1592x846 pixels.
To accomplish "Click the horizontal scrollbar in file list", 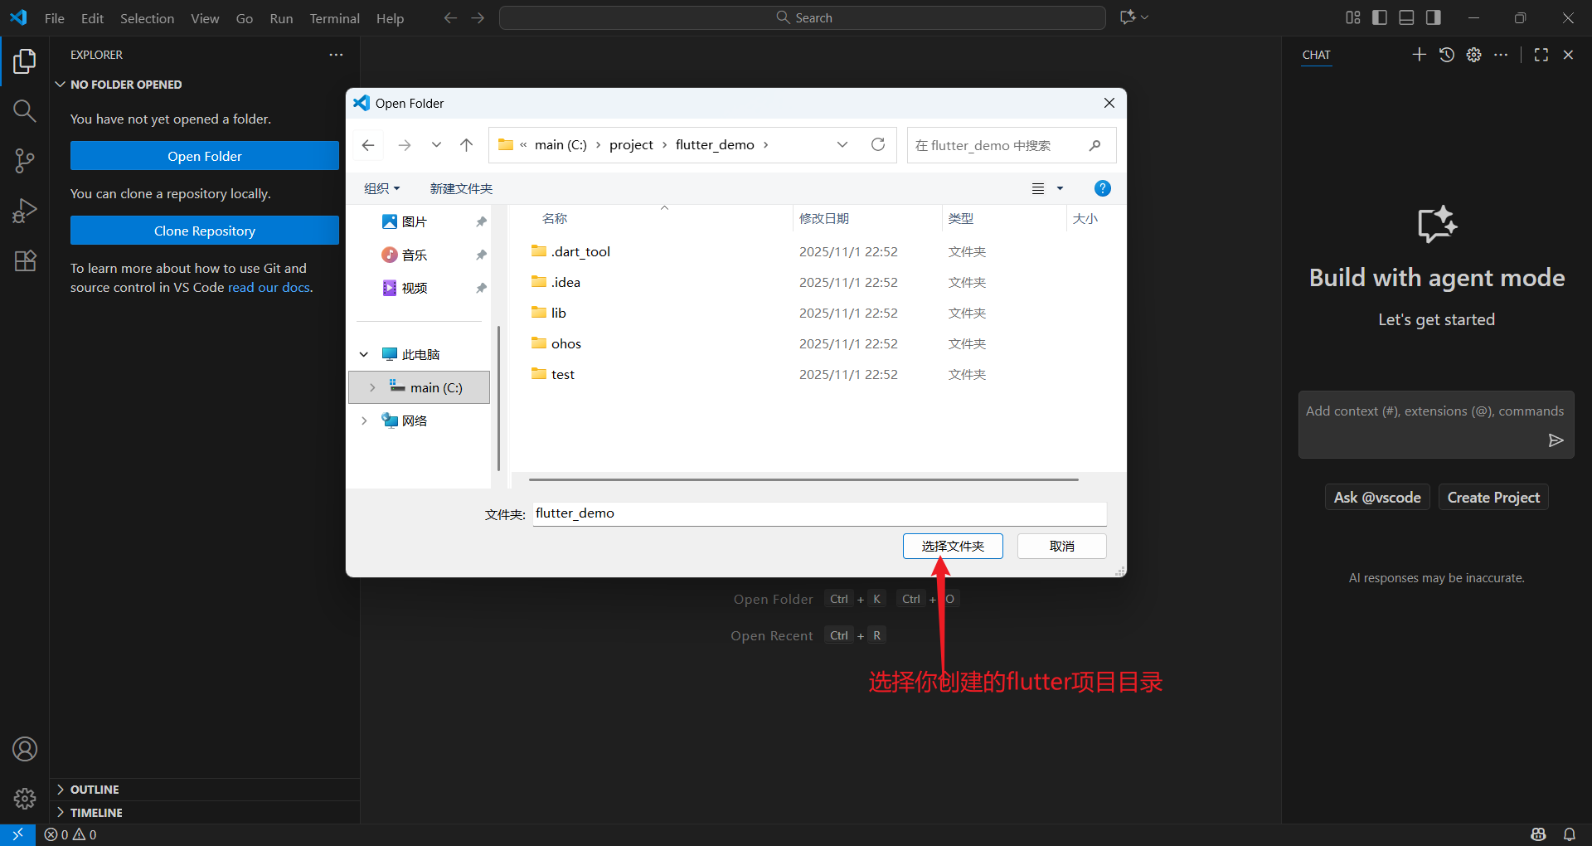I will click(x=803, y=479).
